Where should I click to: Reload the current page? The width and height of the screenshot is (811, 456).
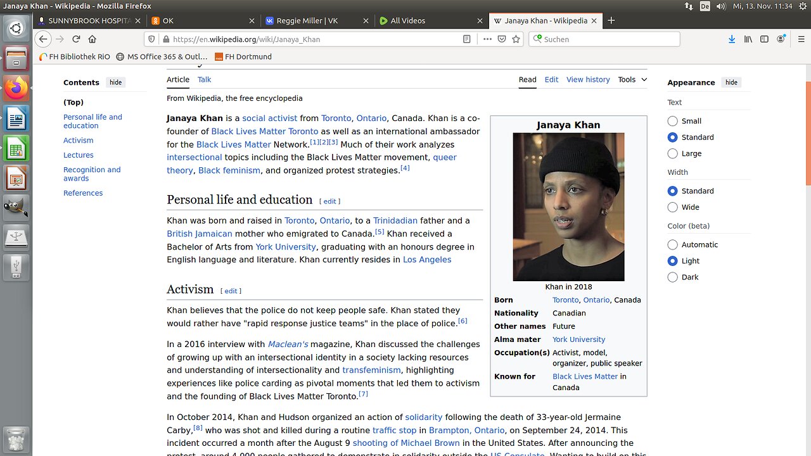tap(76, 39)
